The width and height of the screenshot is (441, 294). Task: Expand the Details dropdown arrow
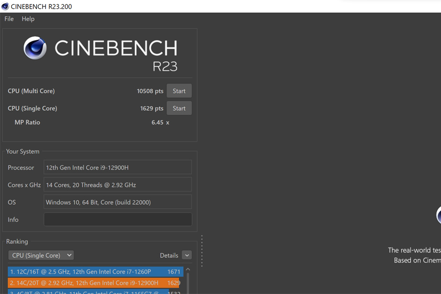187,255
